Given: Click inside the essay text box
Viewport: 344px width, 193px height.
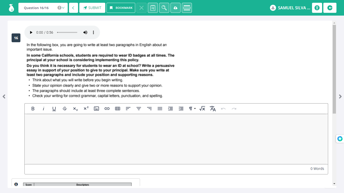Looking at the screenshot, I should 176,139.
